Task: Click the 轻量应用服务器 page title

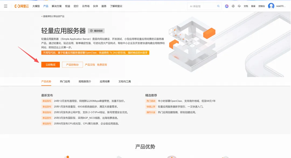Action: pyautogui.click(x=64, y=31)
